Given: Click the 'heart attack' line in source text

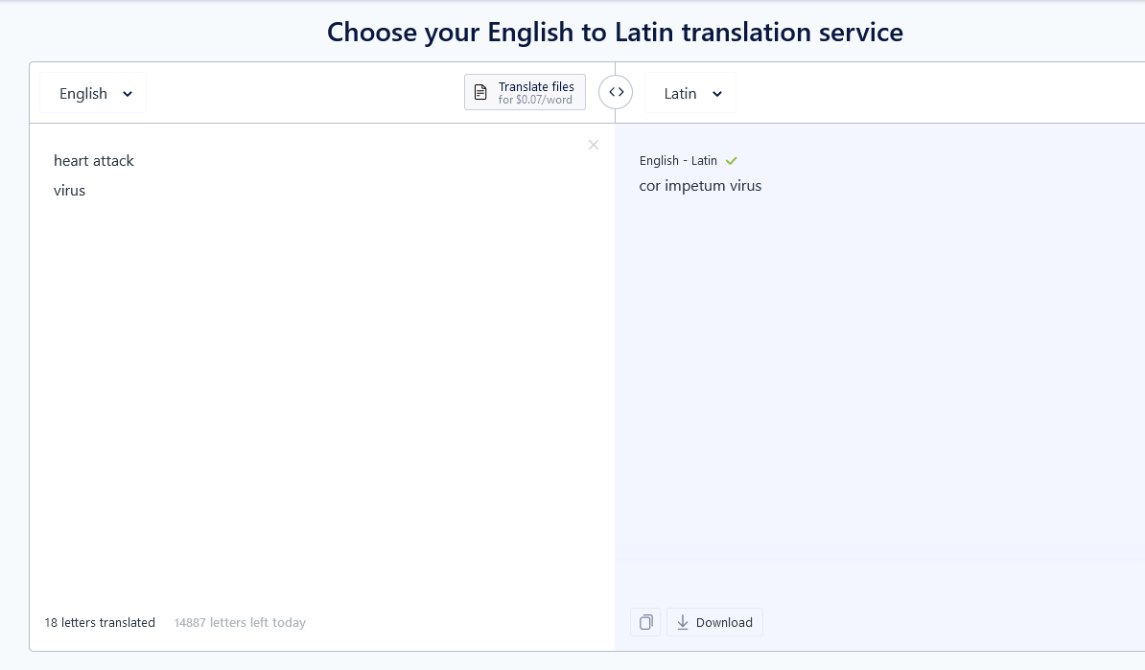Looking at the screenshot, I should click(93, 161).
